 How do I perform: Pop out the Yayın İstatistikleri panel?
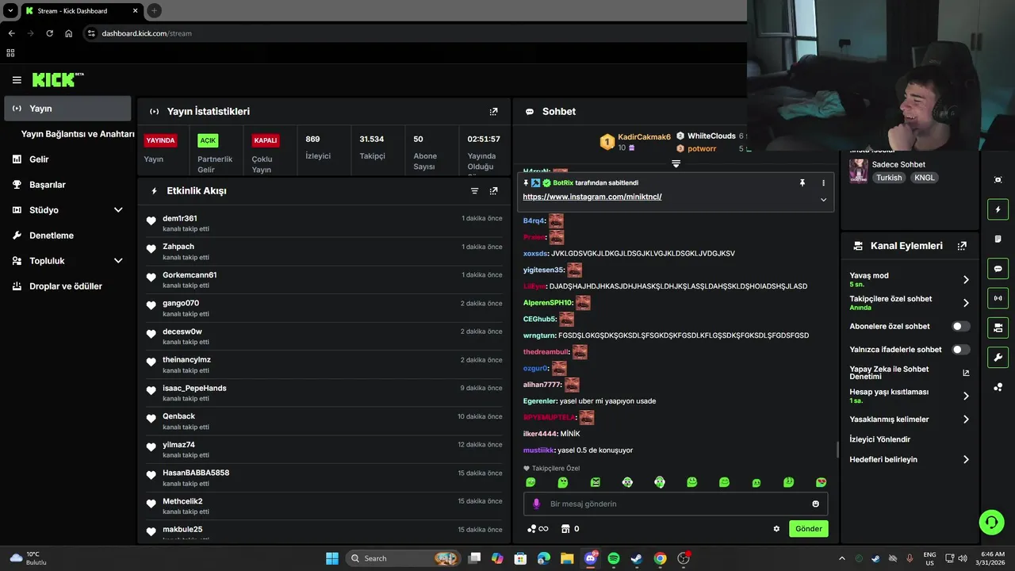pyautogui.click(x=493, y=112)
